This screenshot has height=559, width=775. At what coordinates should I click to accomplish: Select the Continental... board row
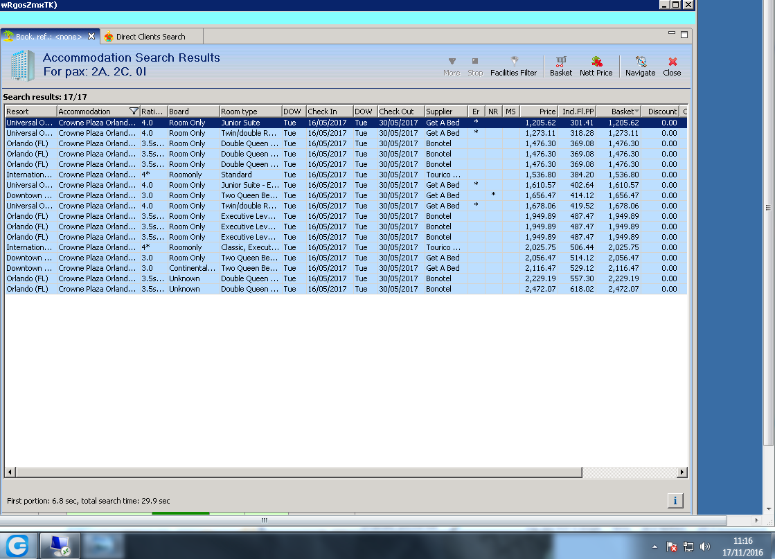click(x=346, y=268)
